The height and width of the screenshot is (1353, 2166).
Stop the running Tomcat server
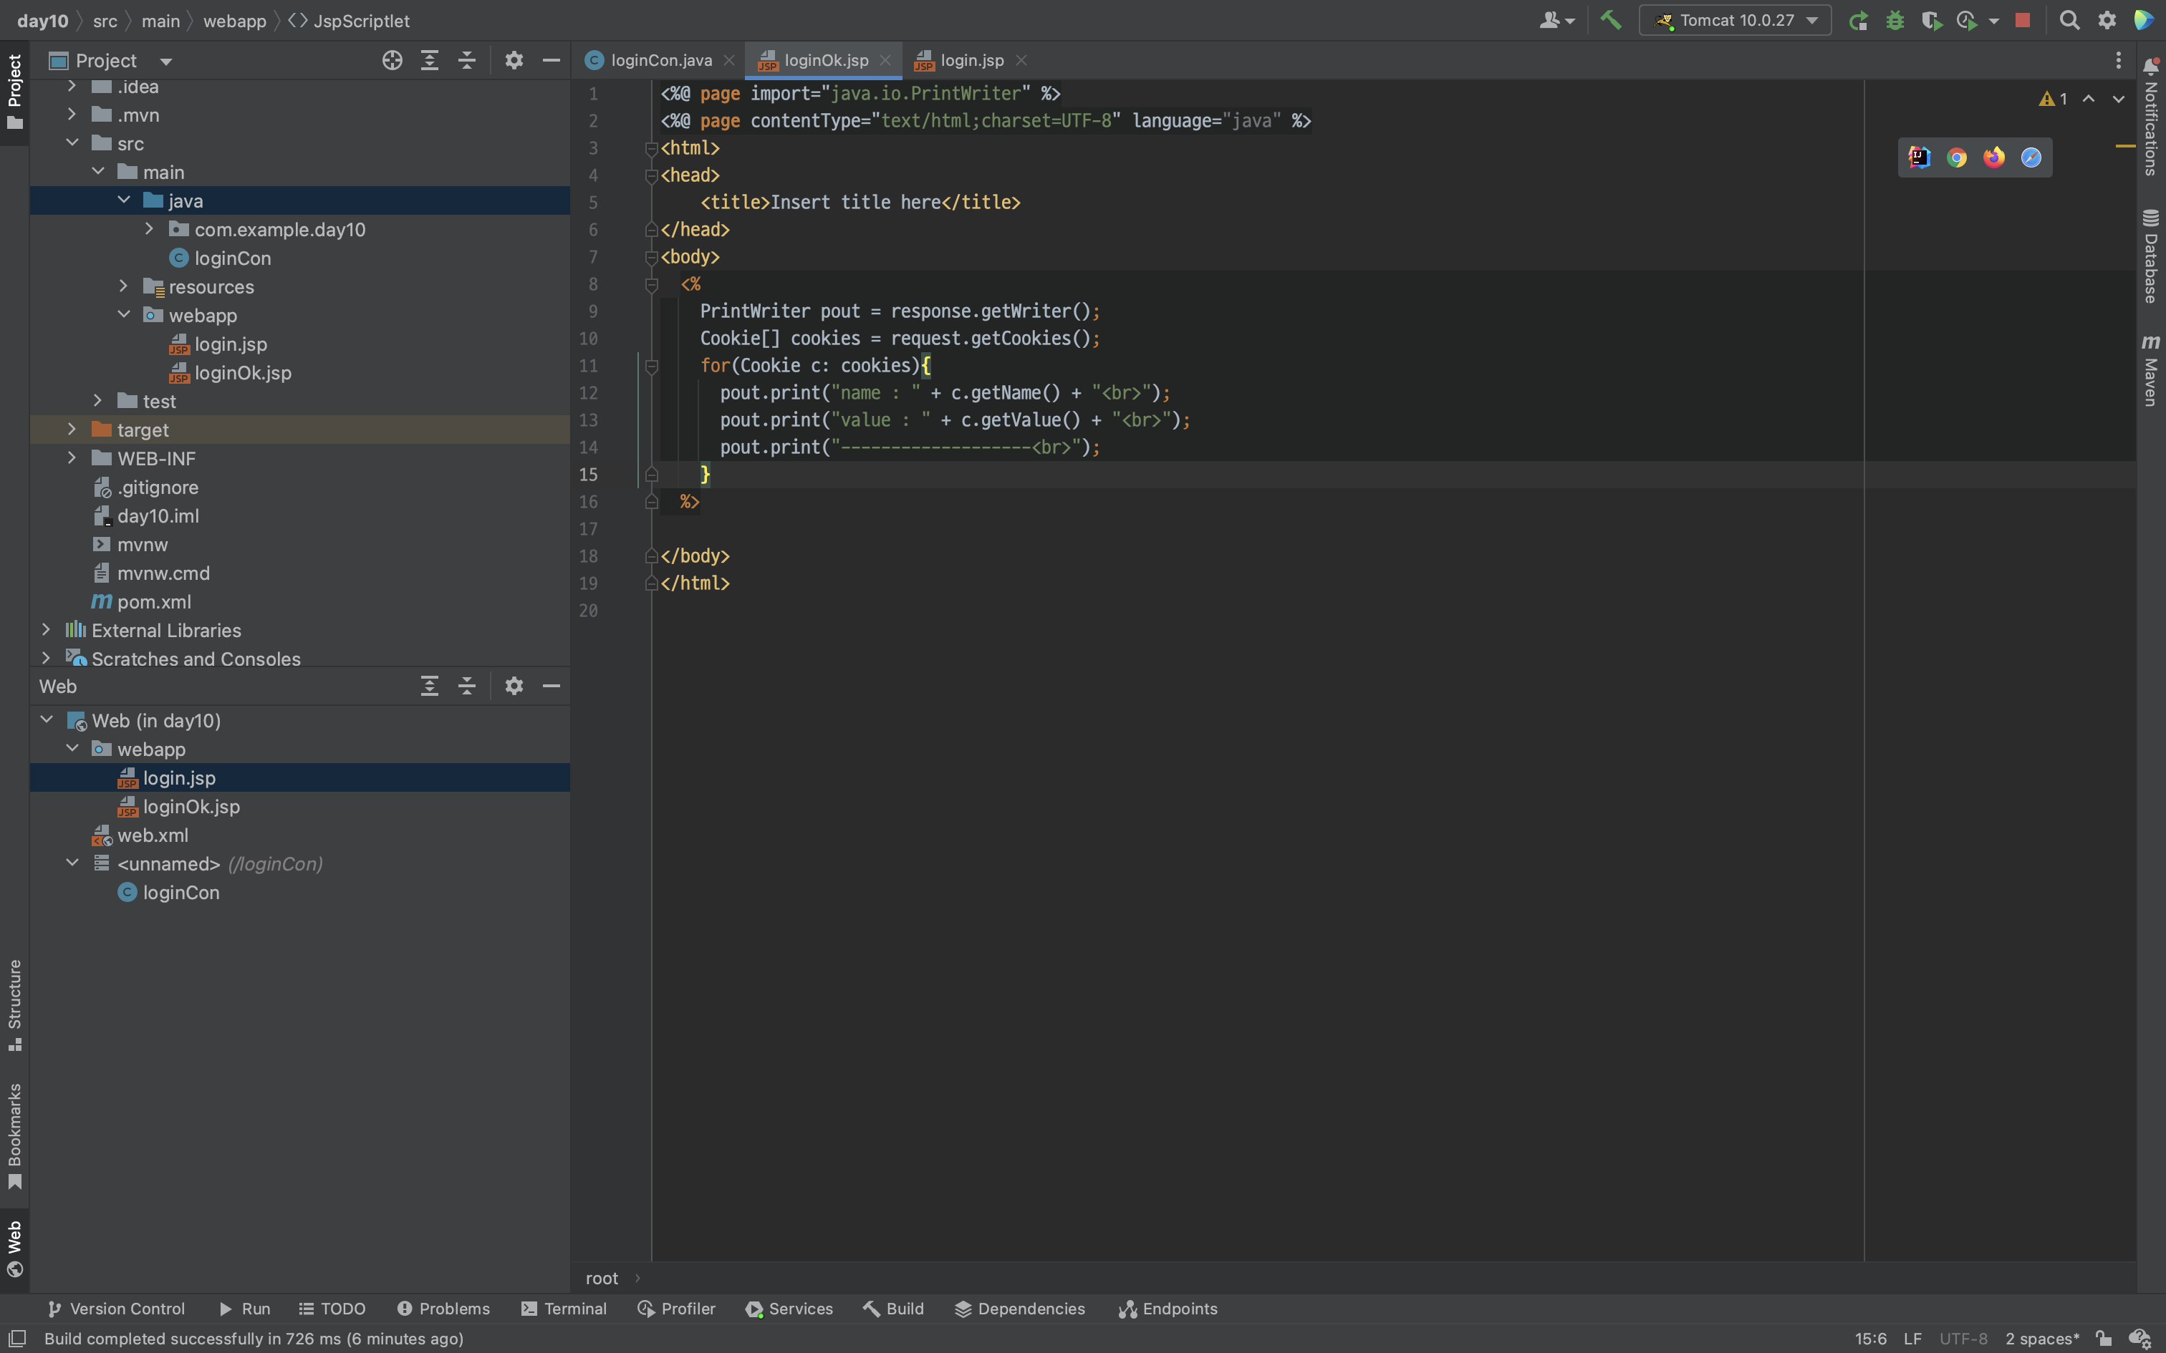2022,20
